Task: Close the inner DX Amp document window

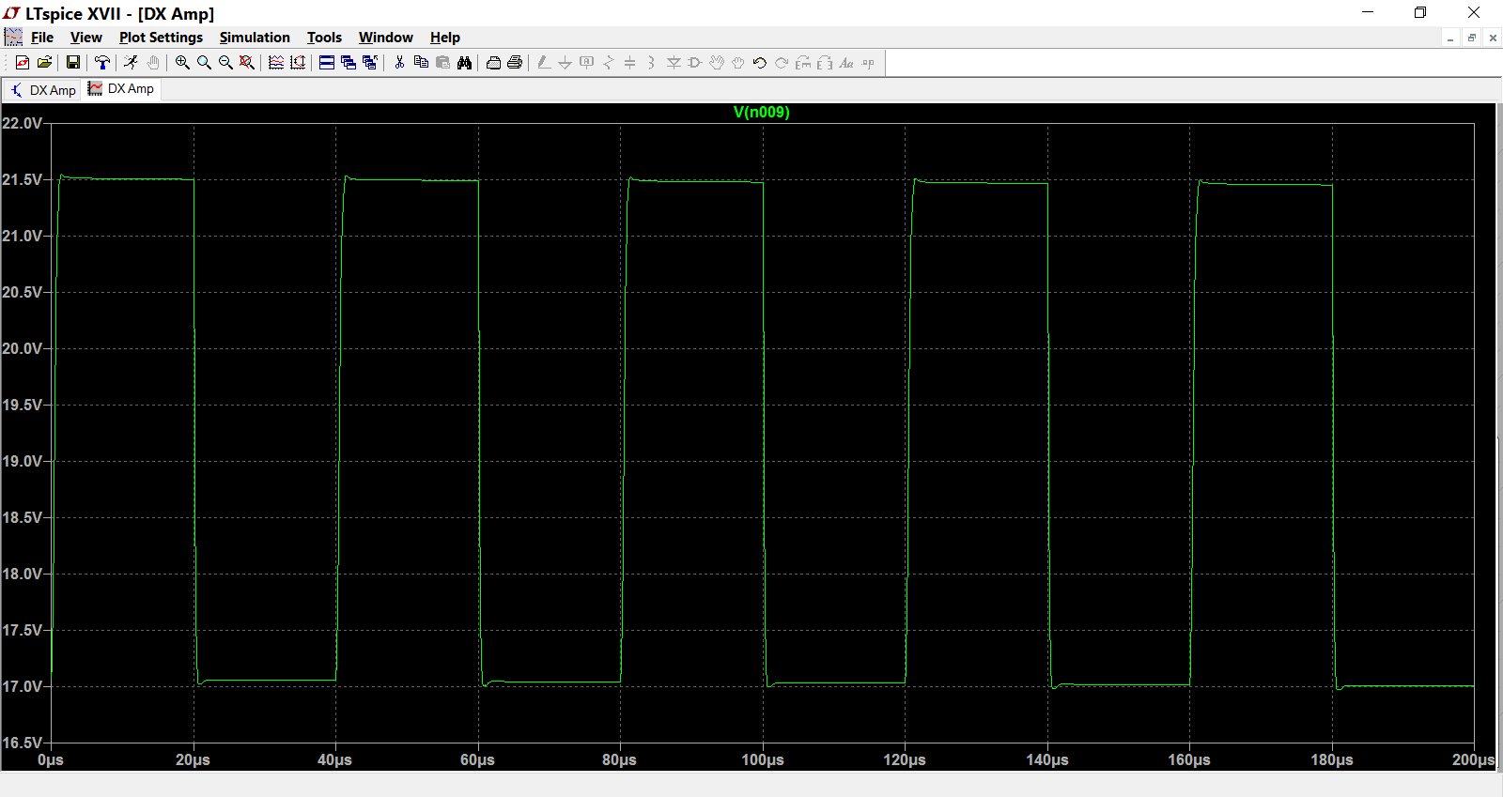Action: [1493, 38]
